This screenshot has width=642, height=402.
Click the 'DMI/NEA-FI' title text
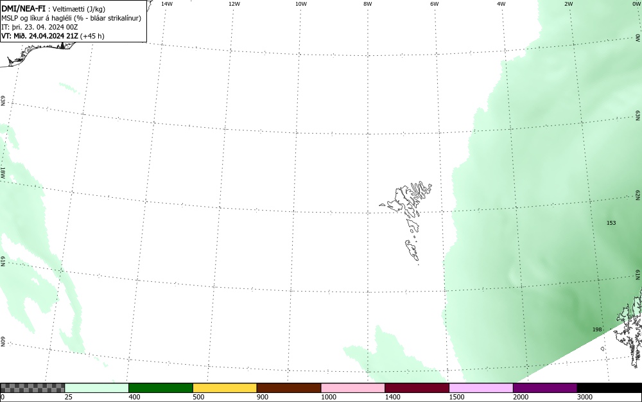tap(23, 8)
